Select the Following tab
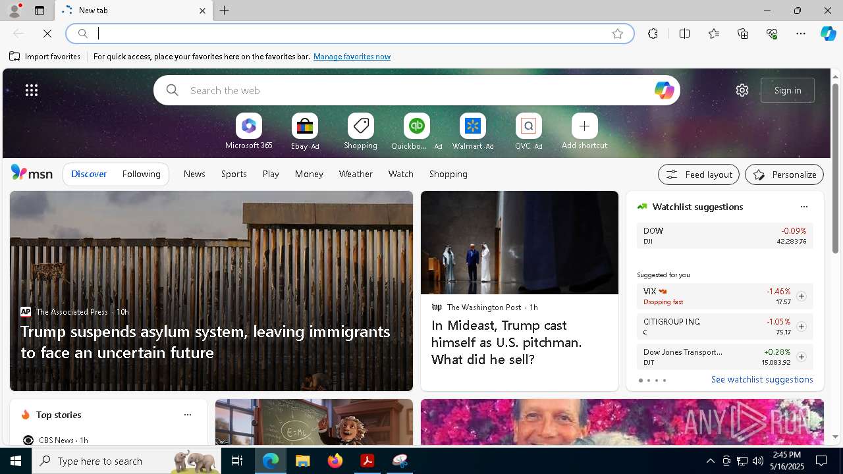 coord(141,174)
